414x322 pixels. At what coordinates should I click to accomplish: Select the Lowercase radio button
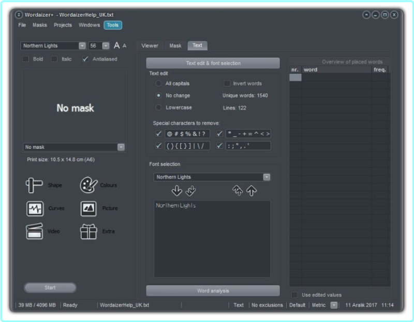[x=158, y=108]
